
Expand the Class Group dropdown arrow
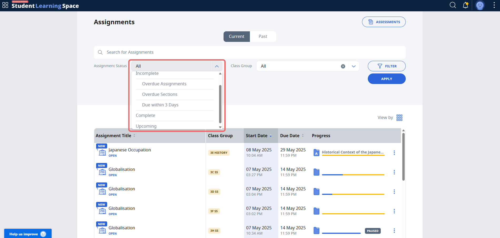point(354,66)
